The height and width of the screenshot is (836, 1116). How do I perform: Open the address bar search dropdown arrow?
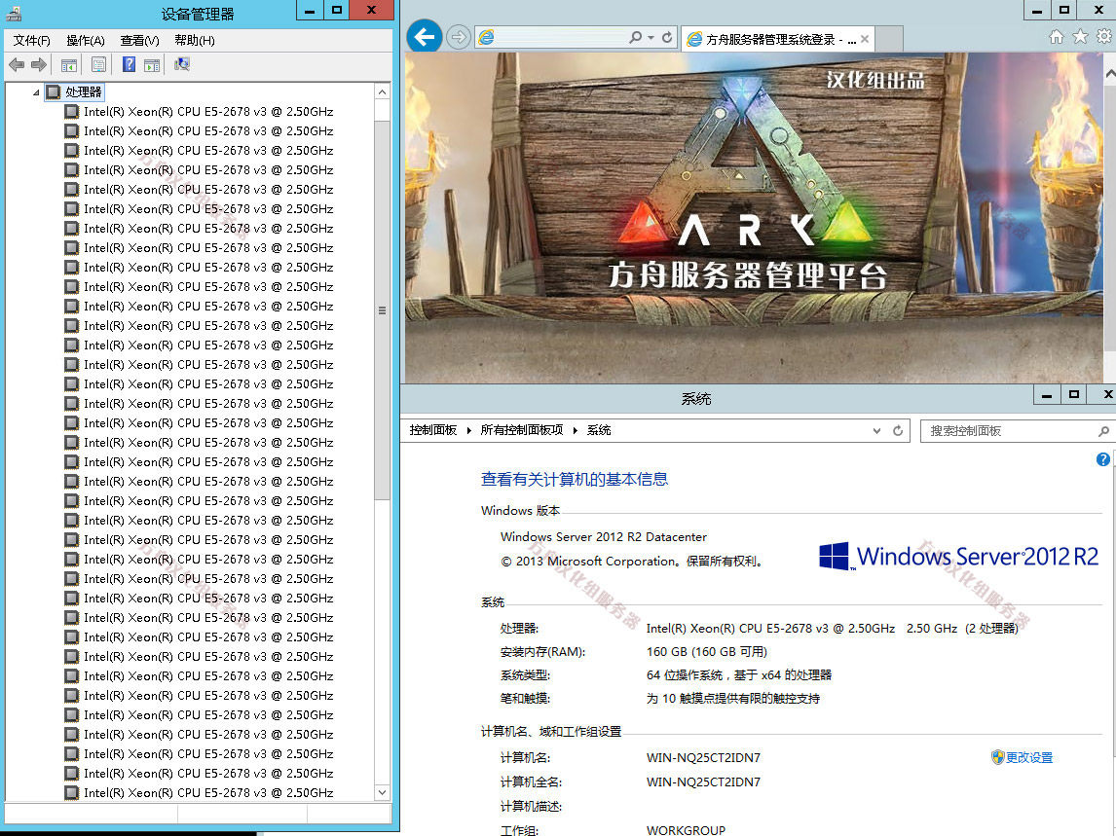click(x=651, y=37)
